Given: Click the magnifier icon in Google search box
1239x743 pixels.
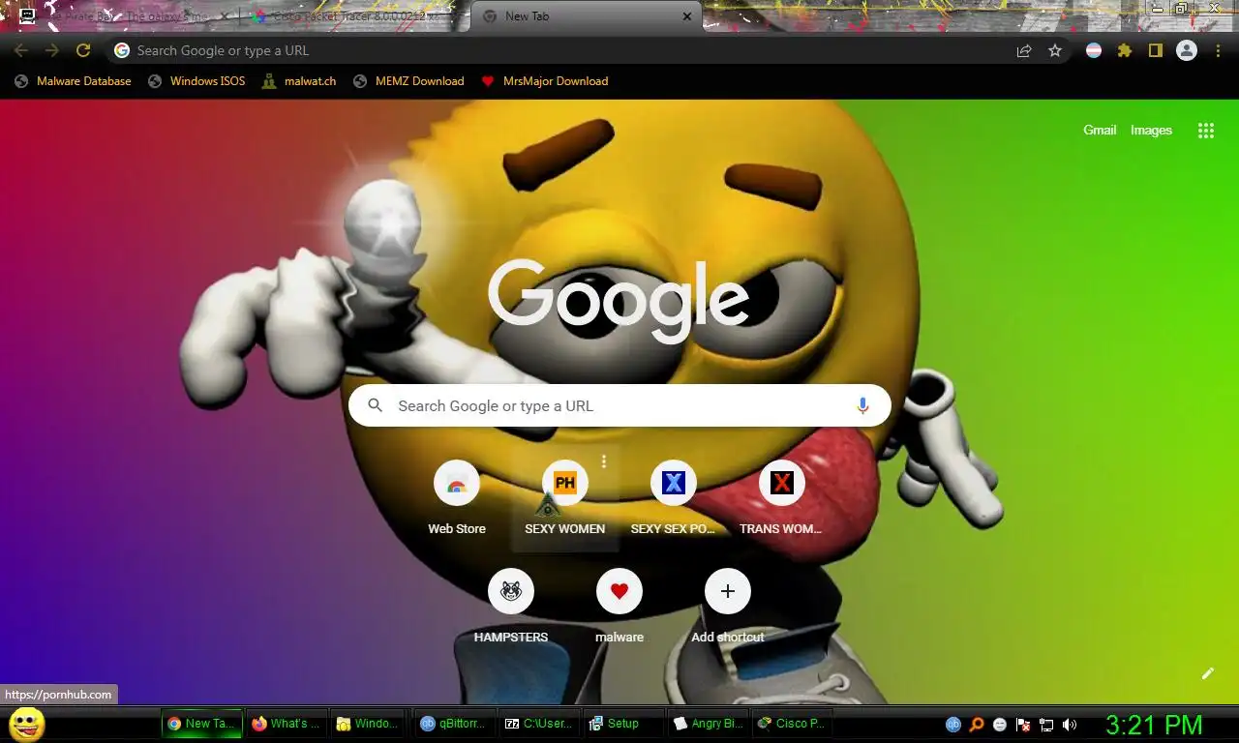Looking at the screenshot, I should point(376,406).
